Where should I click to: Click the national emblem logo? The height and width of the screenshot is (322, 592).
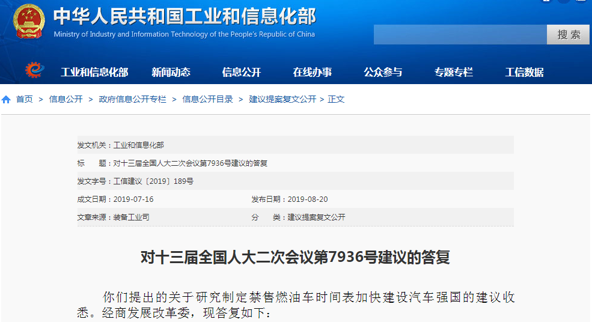pos(29,21)
